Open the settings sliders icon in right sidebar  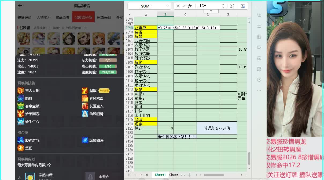point(259,26)
